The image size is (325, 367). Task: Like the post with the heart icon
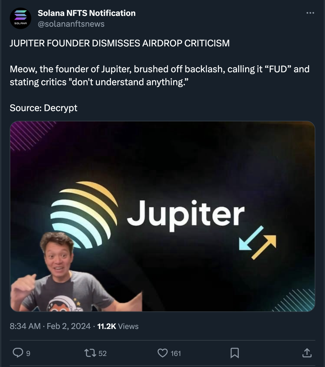coord(162,353)
